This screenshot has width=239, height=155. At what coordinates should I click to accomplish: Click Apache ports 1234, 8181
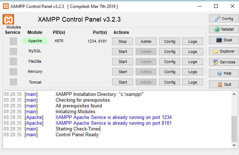97,41
